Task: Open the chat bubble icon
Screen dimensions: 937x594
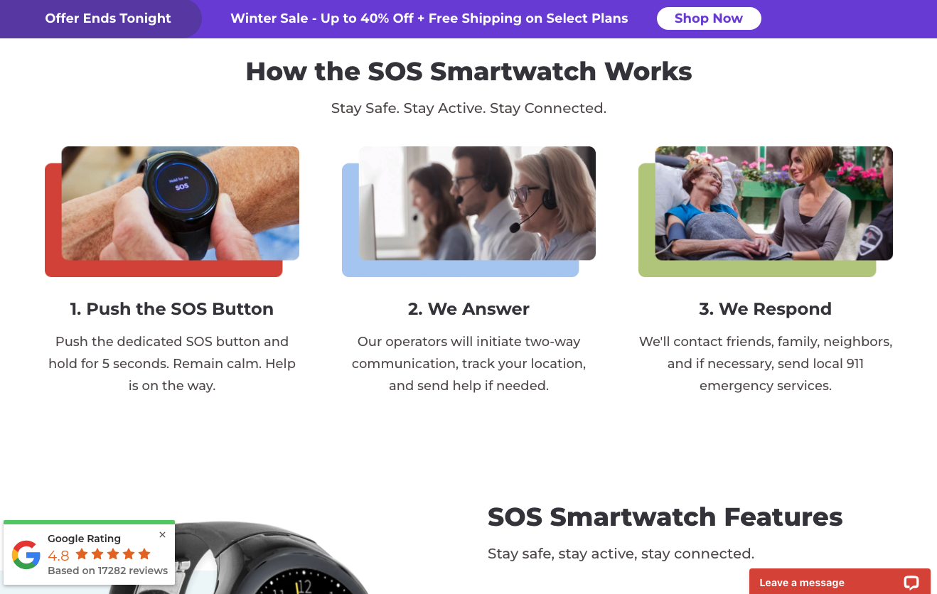Action: click(x=911, y=583)
